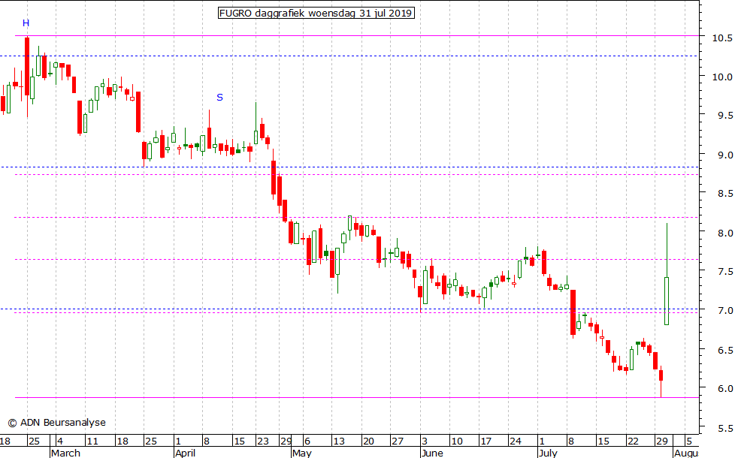Select the 10.0 price axis label
Image resolution: width=735 pixels, height=458 pixels.
pyautogui.click(x=722, y=77)
